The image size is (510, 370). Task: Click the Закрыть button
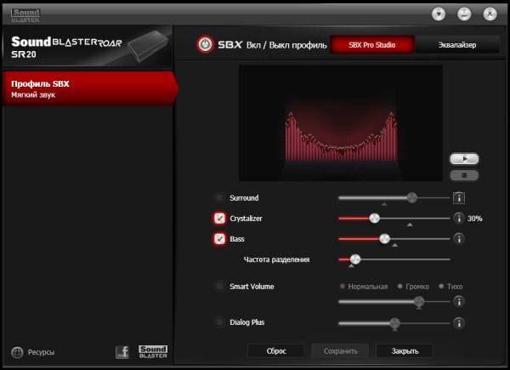(x=405, y=351)
